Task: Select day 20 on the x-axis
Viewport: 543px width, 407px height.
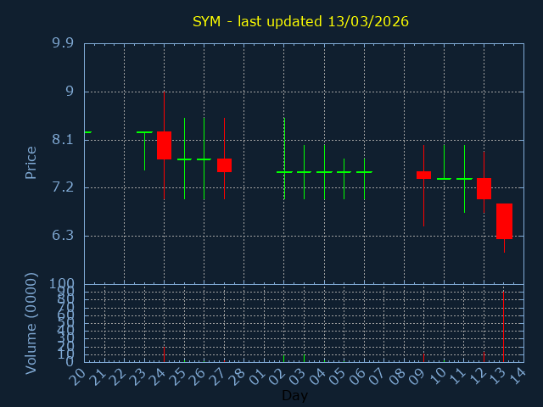Action: point(77,376)
